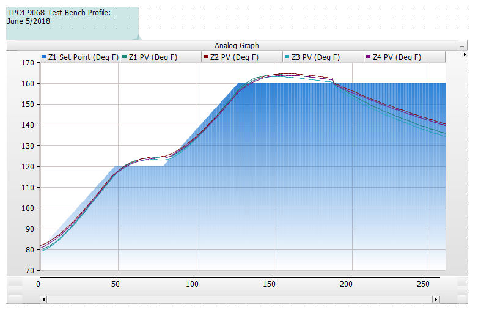Click the 150 label on the time axis
The height and width of the screenshot is (313, 478).
coord(269,284)
